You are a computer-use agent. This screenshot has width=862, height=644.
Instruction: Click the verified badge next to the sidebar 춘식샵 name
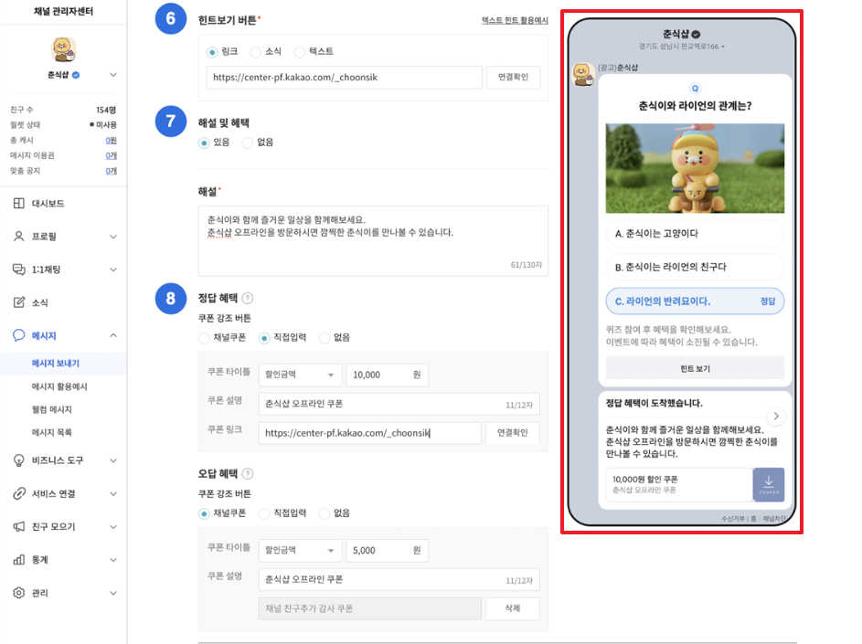point(76,75)
